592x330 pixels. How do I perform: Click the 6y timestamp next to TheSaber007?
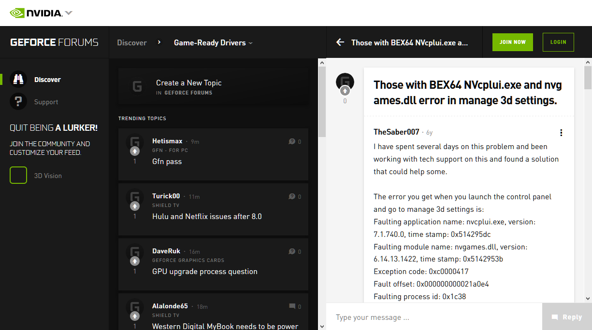429,132
